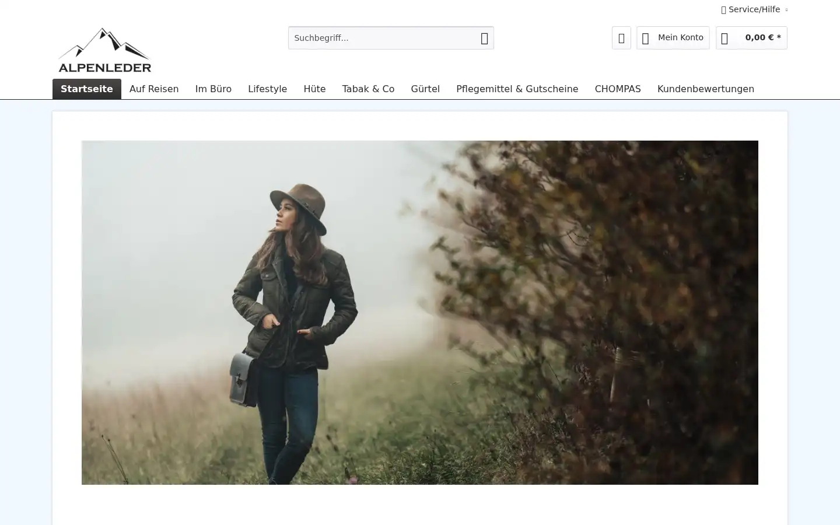Viewport: 840px width, 525px height.
Task: Open the Im Büro category
Action: [213, 89]
